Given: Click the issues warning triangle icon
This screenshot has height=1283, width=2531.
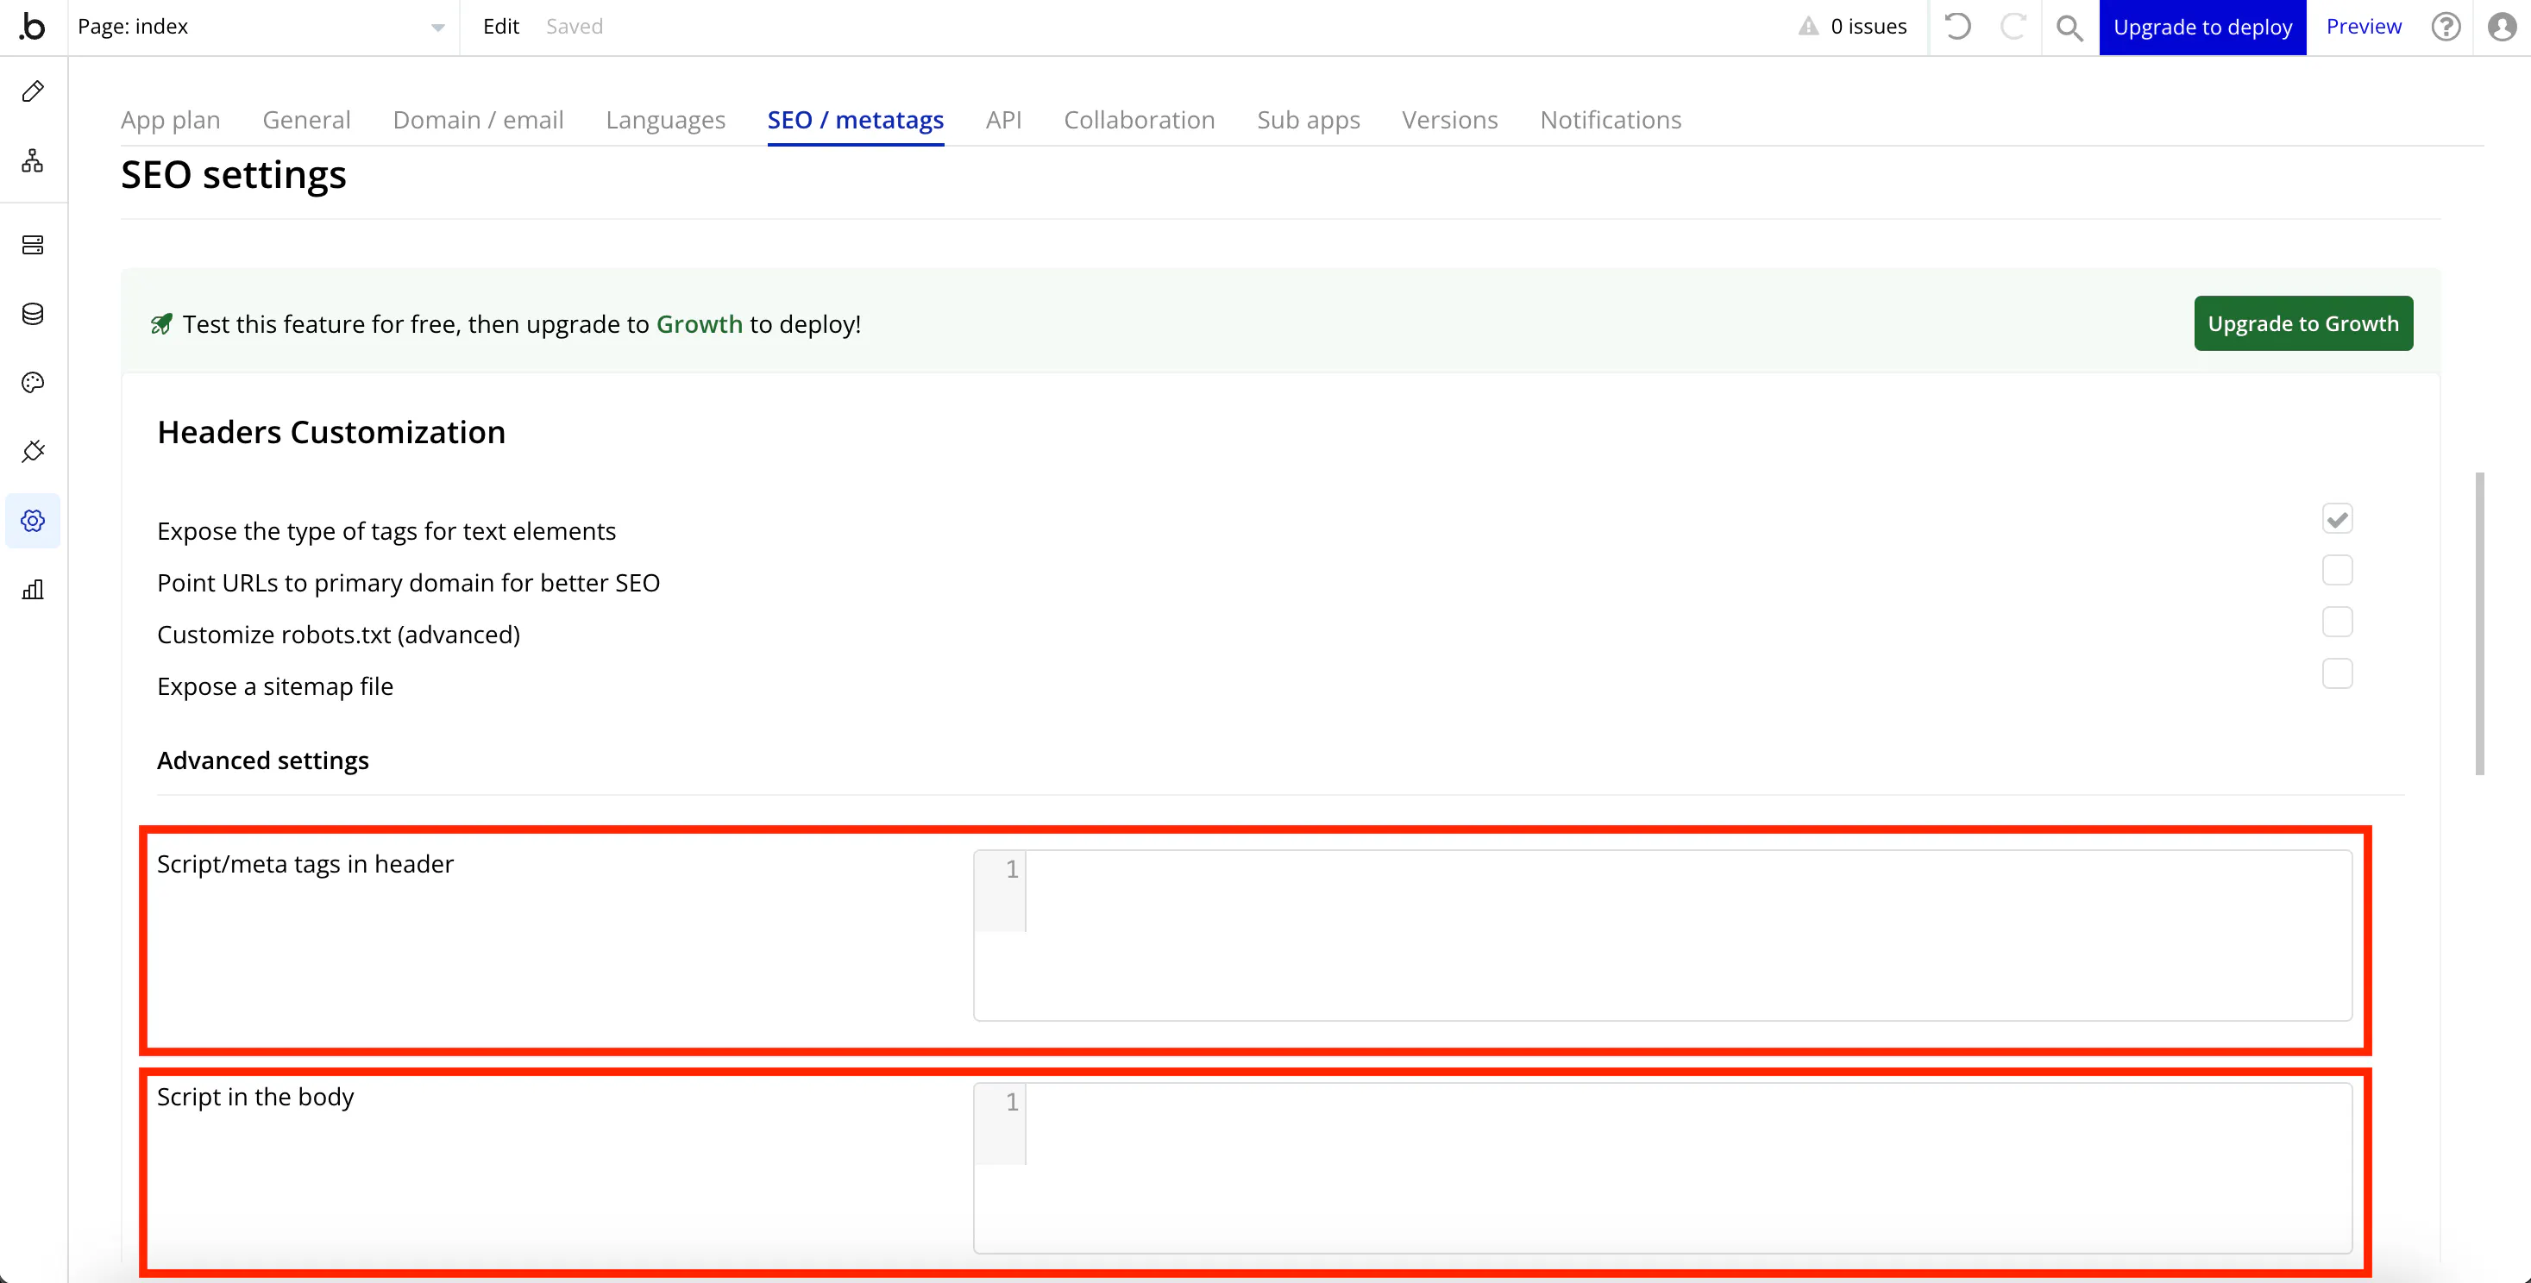Looking at the screenshot, I should (1808, 27).
